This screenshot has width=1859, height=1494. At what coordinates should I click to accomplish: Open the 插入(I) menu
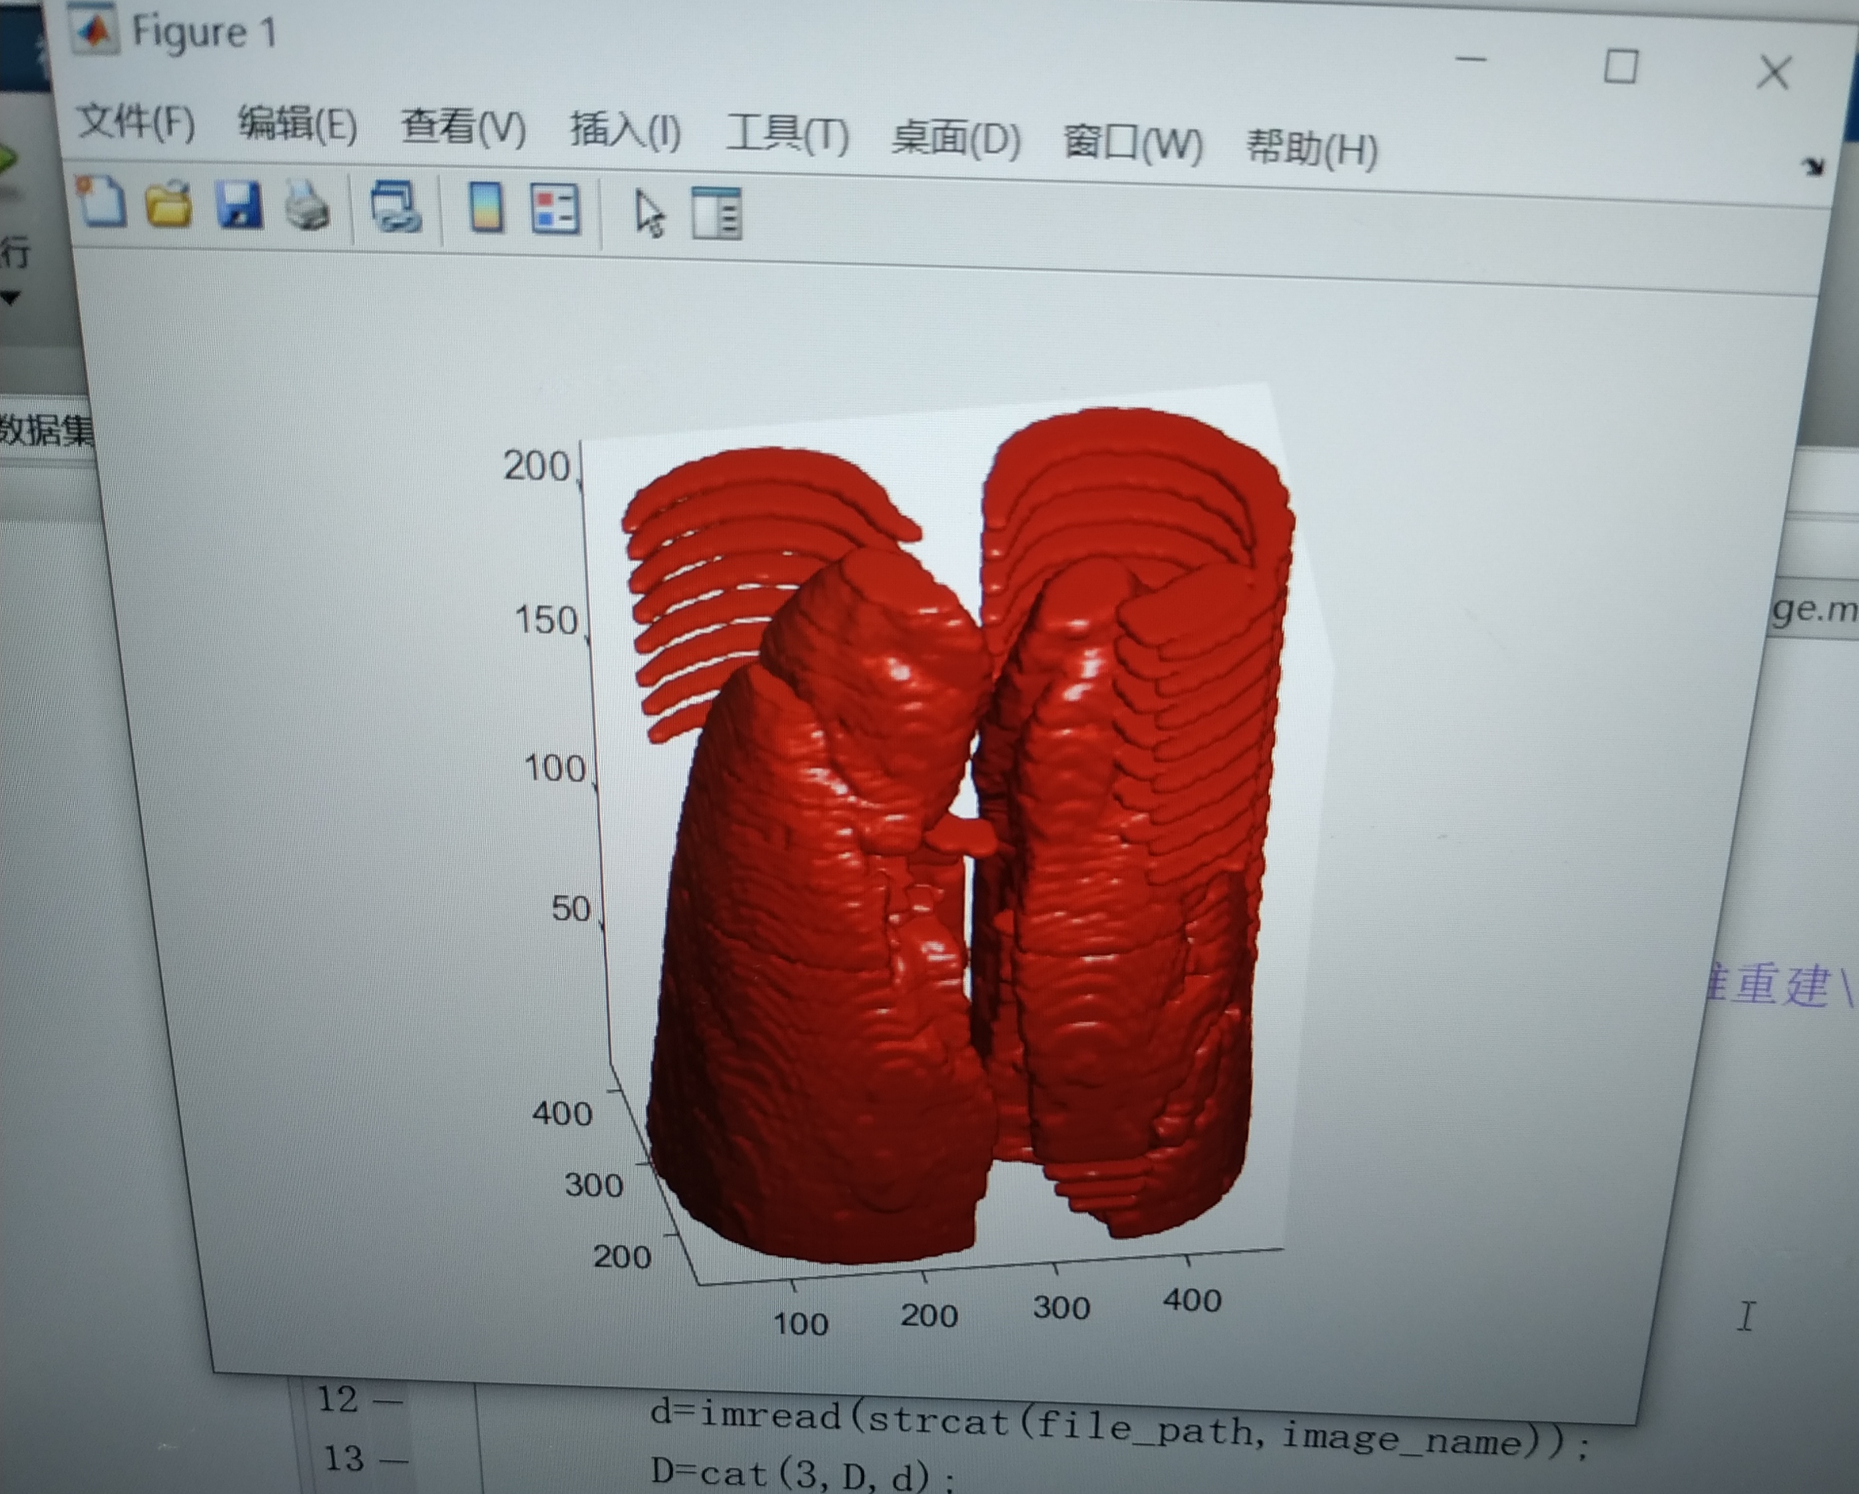tap(625, 132)
